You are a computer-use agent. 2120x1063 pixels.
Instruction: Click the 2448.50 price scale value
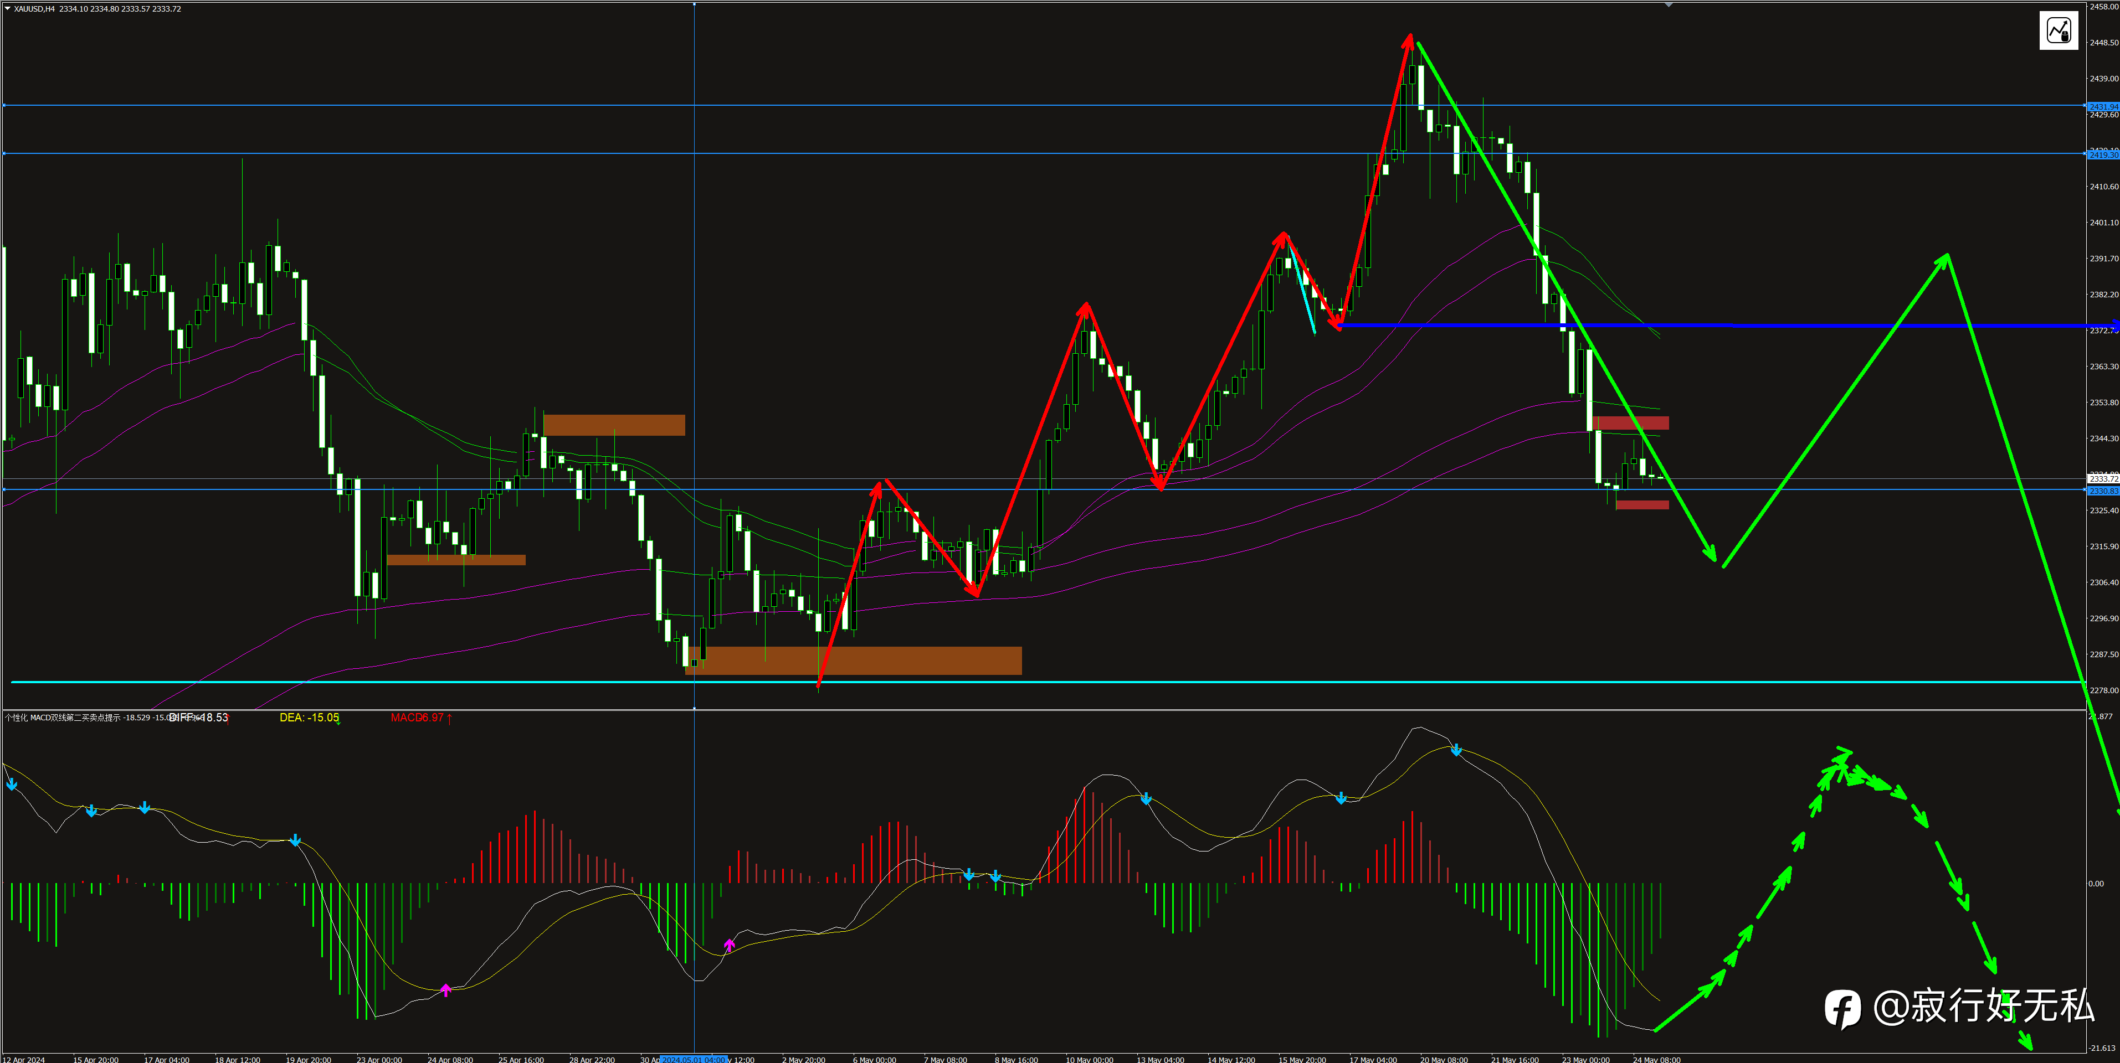tap(2104, 43)
